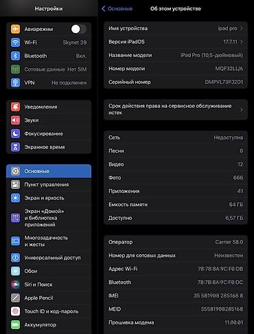Tap the Сотовые данные icon
The image size is (254, 334).
click(x=15, y=69)
